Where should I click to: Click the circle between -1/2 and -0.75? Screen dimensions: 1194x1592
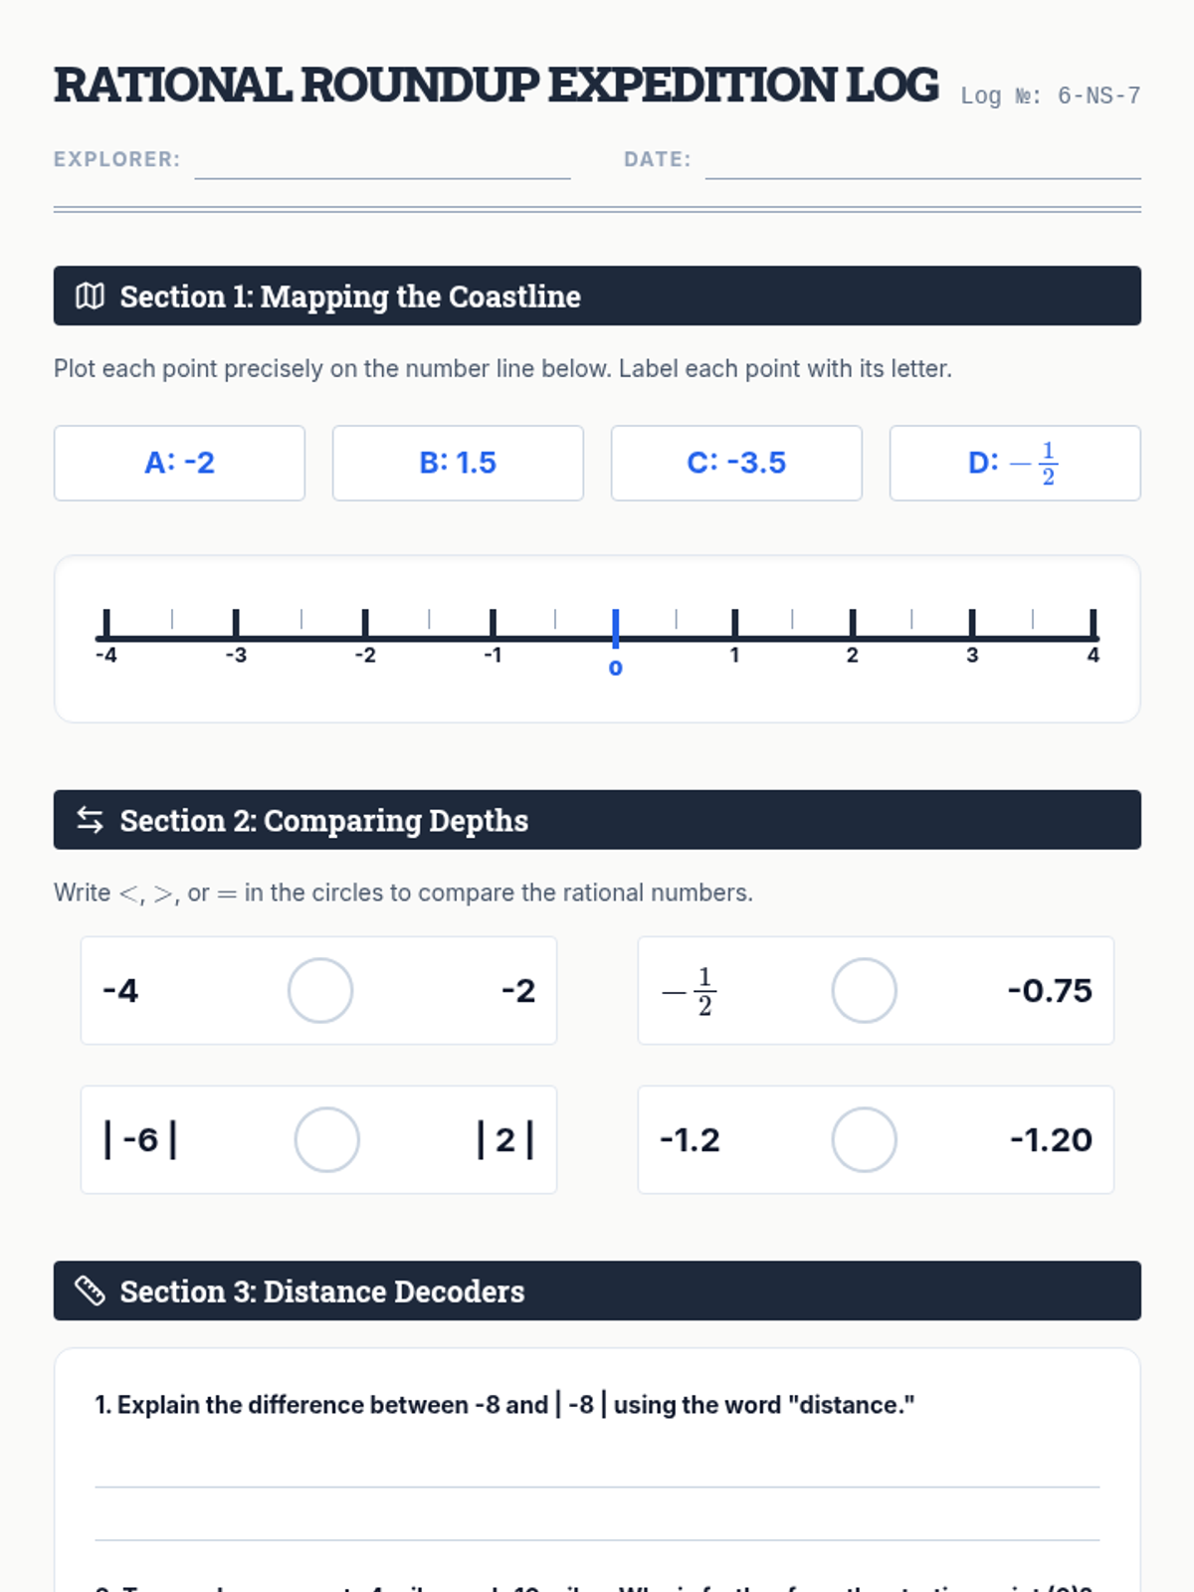[x=864, y=990]
